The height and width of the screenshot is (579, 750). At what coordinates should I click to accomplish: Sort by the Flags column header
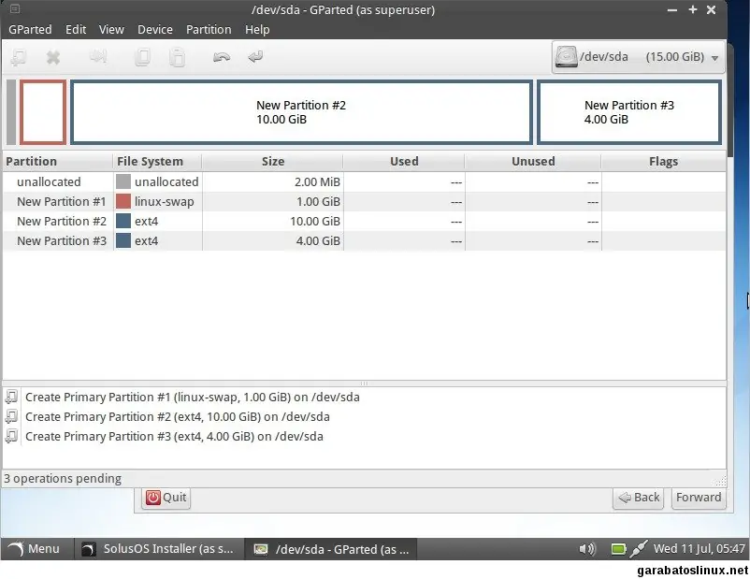[663, 162]
